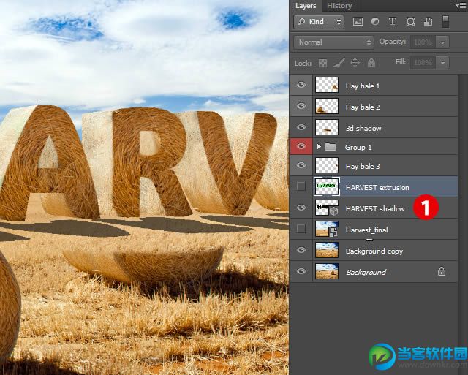Hide the Hay bale 3 layer

tap(301, 165)
